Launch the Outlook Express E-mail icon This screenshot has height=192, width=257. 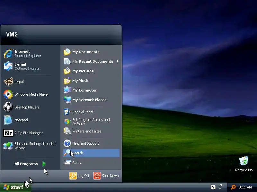pos(8,66)
